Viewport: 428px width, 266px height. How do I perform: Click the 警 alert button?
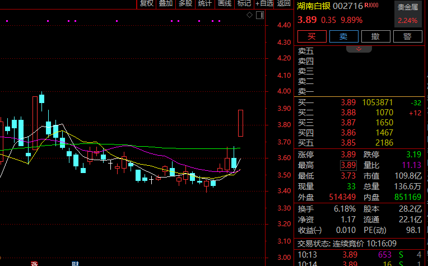[408, 36]
